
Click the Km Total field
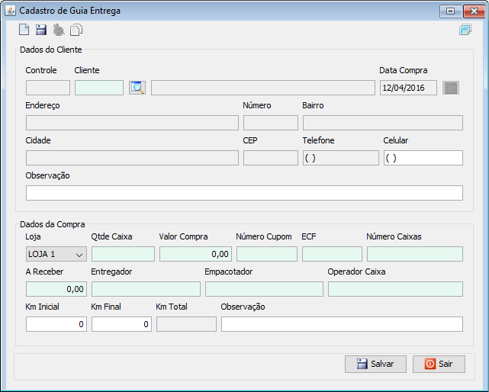pos(186,324)
